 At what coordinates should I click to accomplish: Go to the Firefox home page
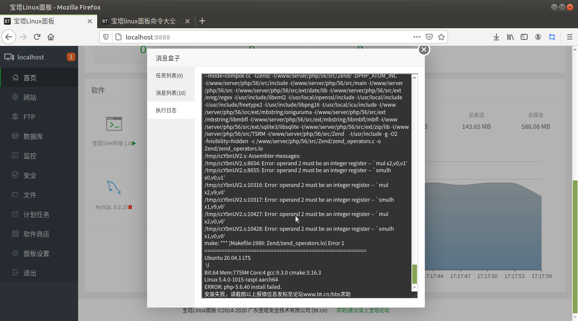click(x=51, y=37)
